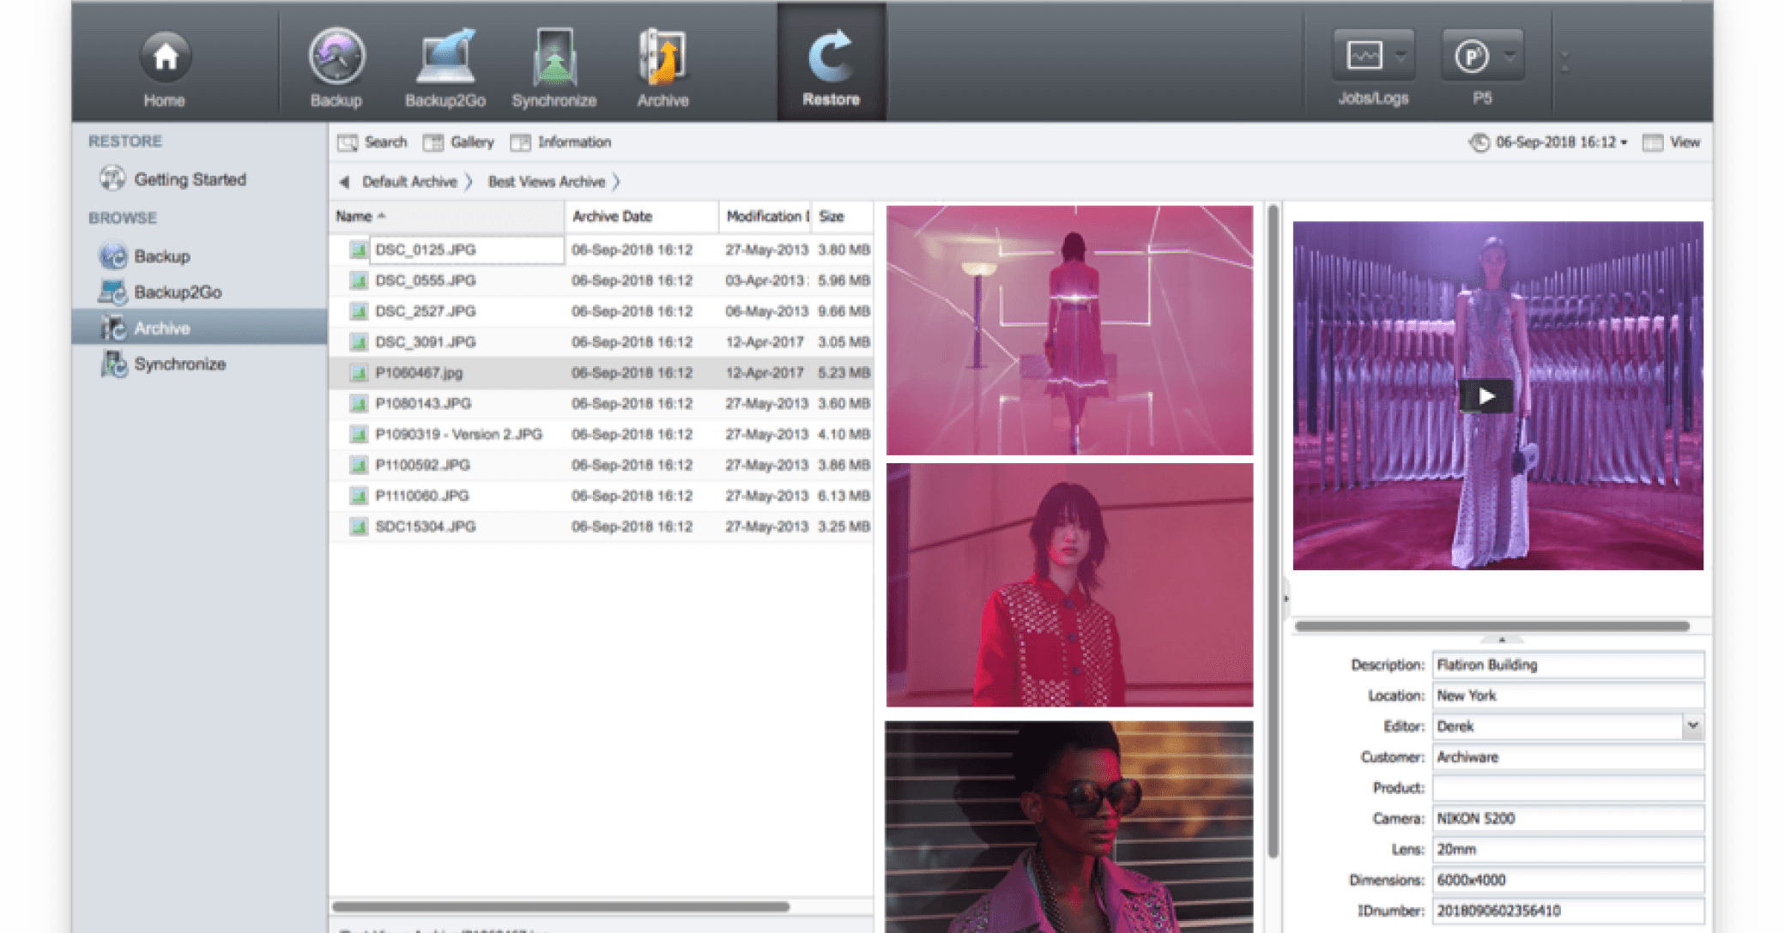Click the Dimensions field
The width and height of the screenshot is (1785, 933).
tap(1568, 881)
